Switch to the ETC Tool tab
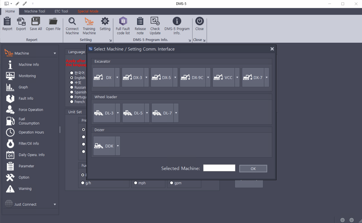Viewport: 362px width, 223px height. coord(61,11)
